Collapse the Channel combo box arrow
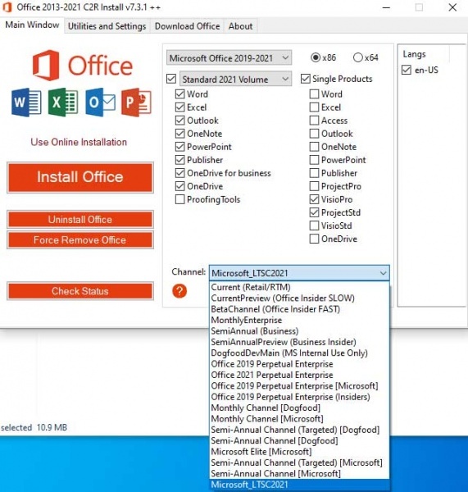Image resolution: width=468 pixels, height=492 pixels. pyautogui.click(x=383, y=273)
